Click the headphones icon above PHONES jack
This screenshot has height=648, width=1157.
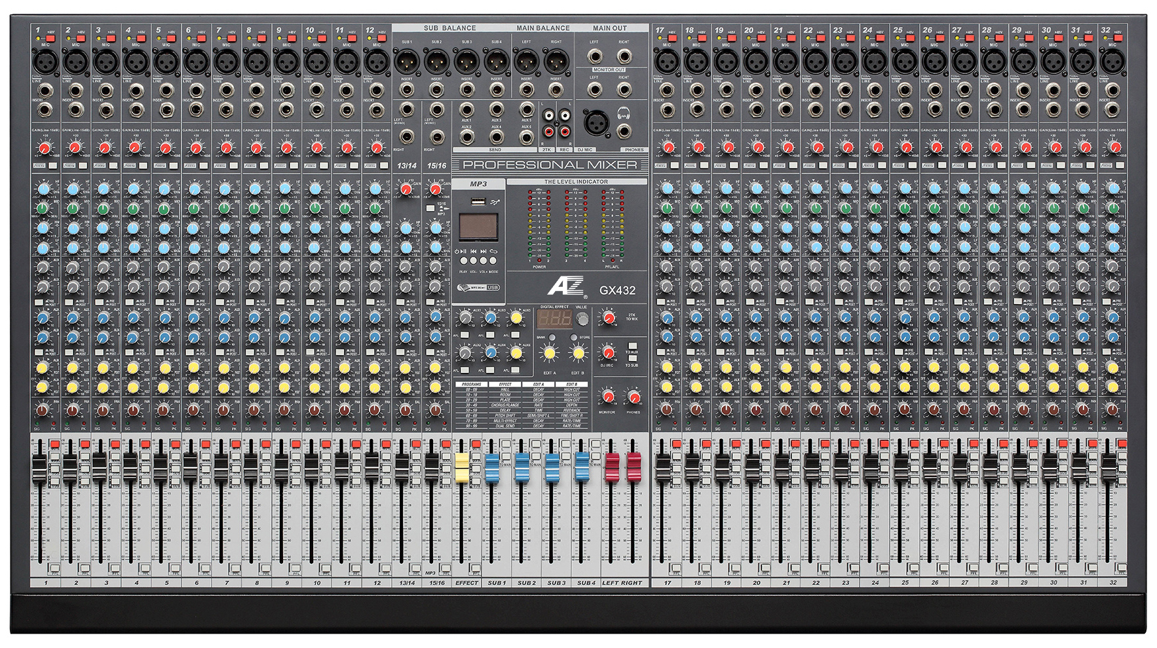pos(623,113)
